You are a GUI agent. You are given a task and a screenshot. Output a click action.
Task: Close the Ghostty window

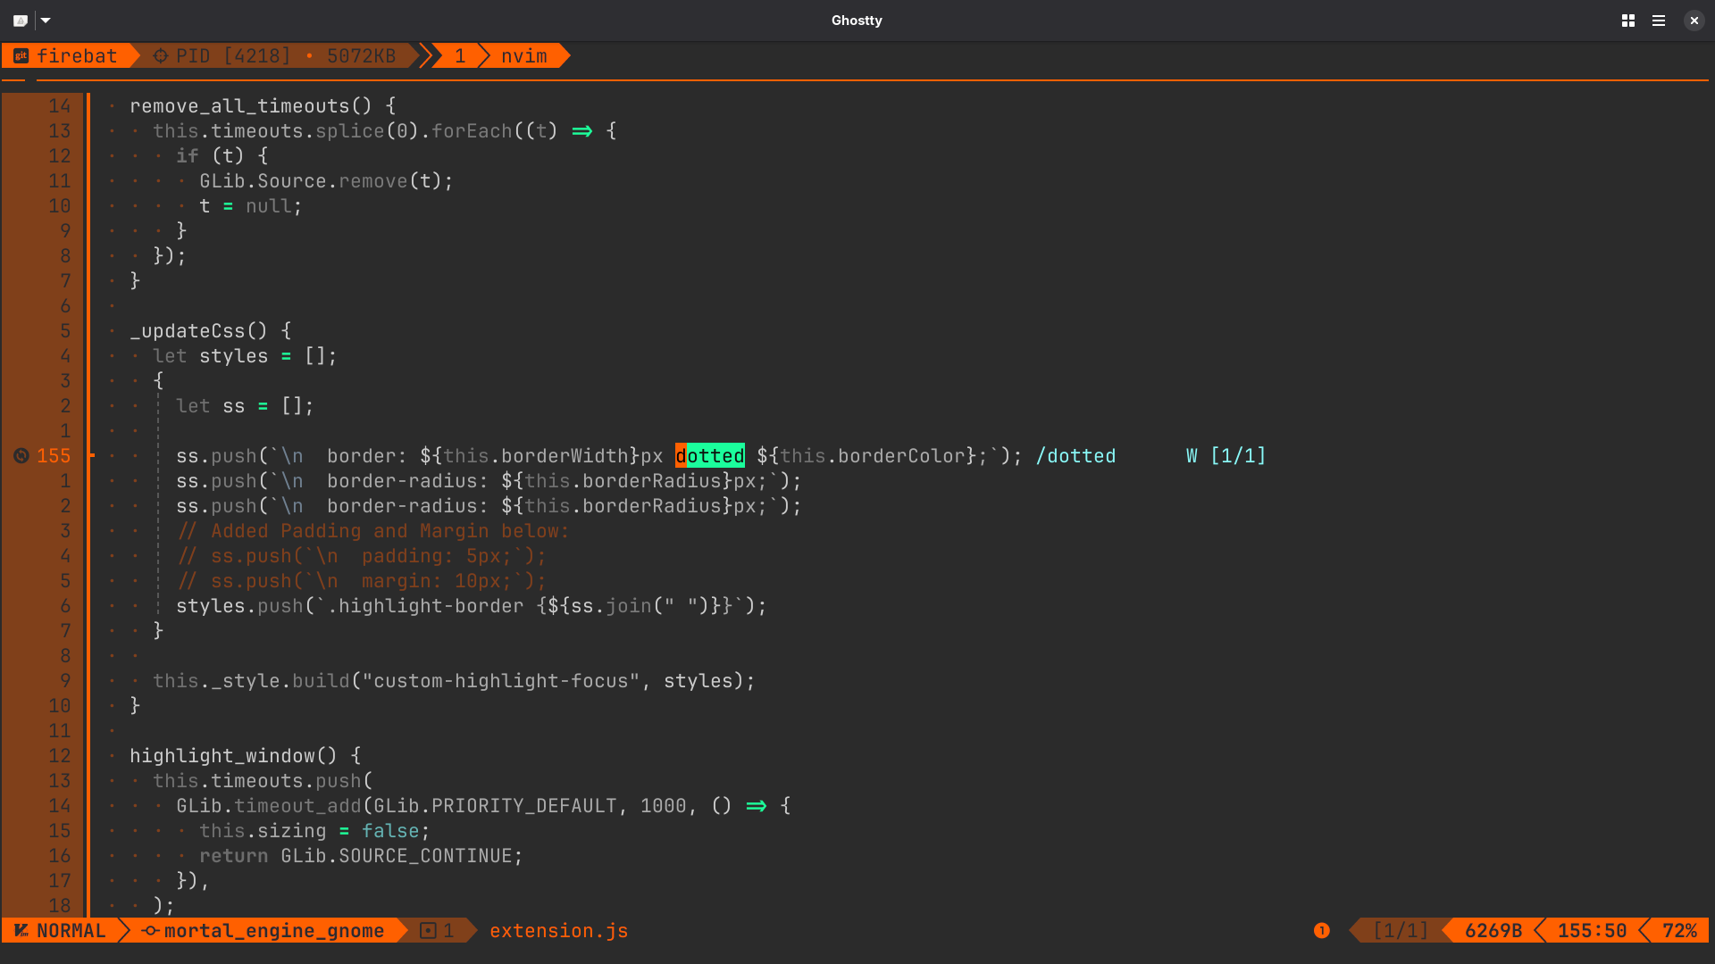click(x=1694, y=21)
